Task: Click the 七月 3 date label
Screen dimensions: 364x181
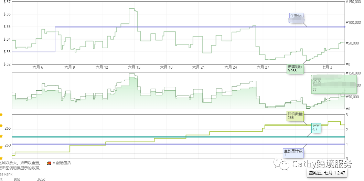Action: point(327,68)
